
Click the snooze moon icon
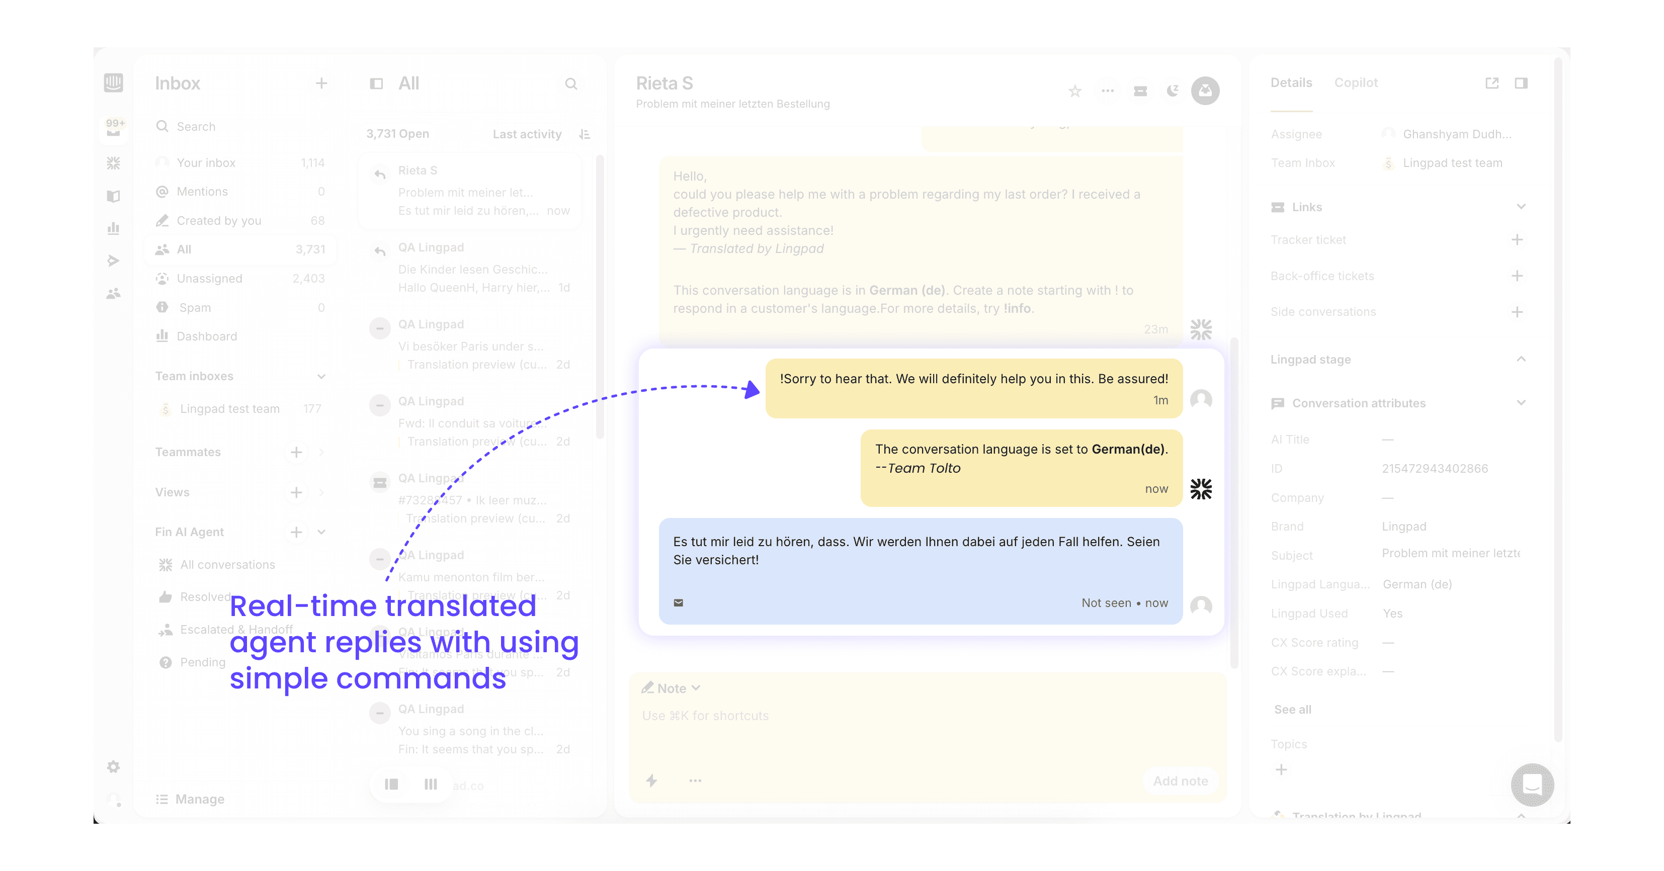(1173, 91)
